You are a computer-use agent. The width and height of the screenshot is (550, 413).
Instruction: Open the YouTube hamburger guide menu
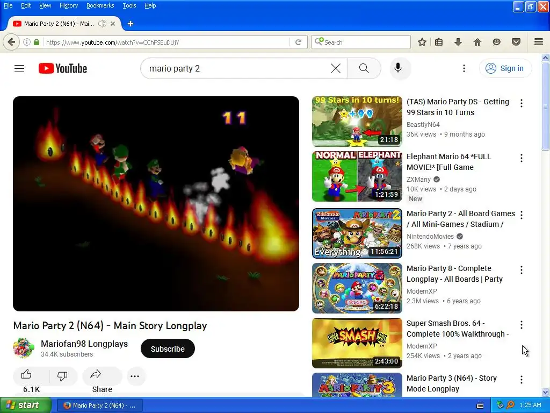point(19,68)
